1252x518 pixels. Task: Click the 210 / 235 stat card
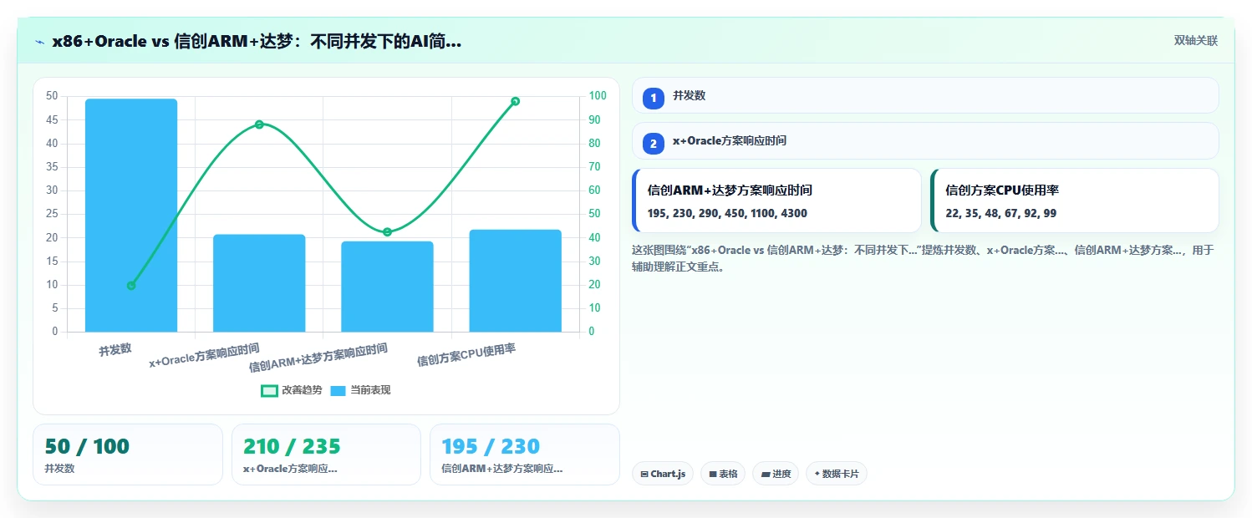click(326, 455)
